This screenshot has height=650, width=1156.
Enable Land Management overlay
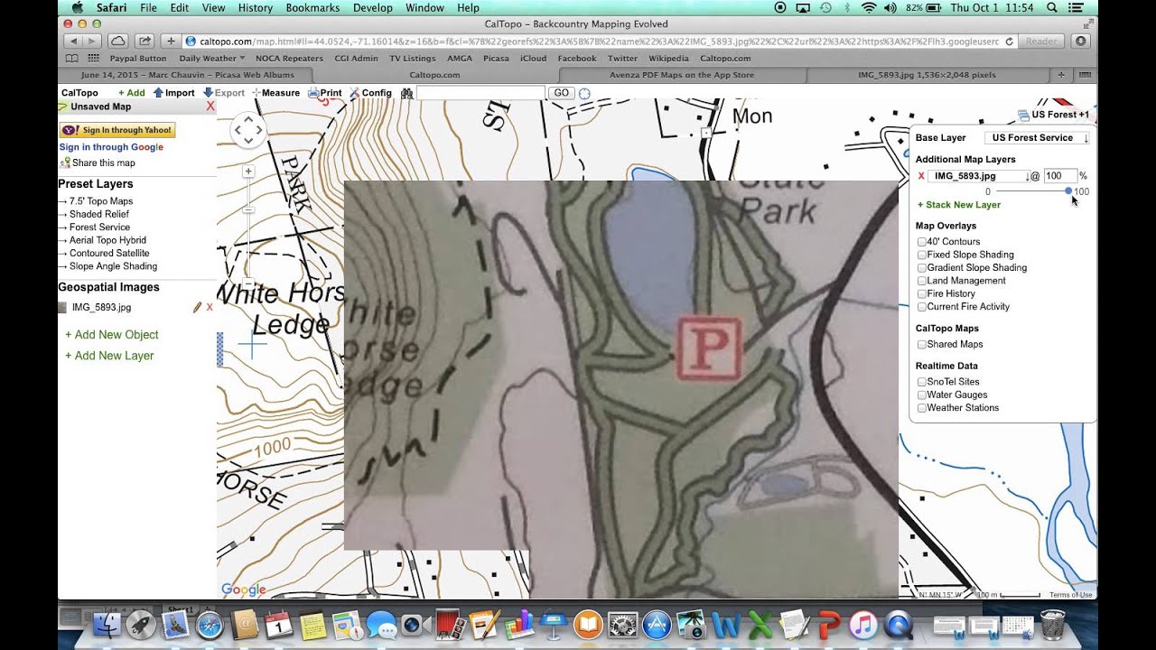tap(922, 281)
